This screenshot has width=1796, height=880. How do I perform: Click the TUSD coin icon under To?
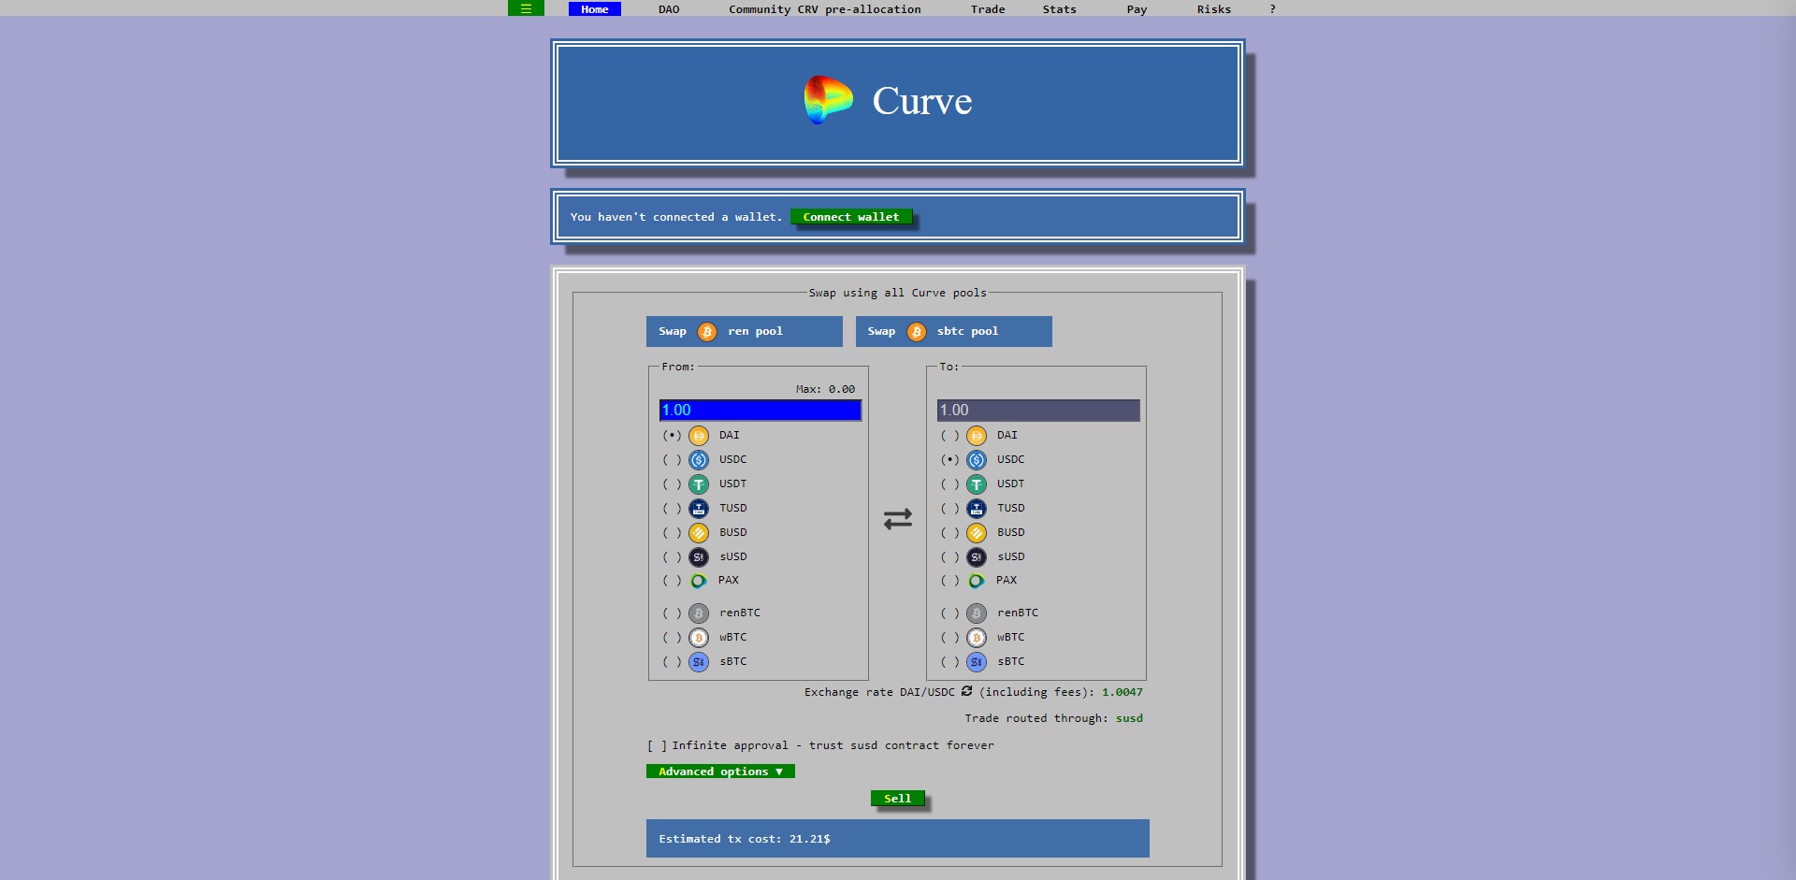coord(977,509)
